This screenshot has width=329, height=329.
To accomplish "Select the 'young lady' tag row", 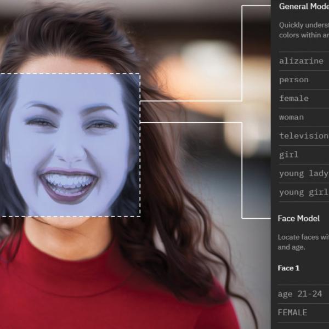I will point(304,173).
